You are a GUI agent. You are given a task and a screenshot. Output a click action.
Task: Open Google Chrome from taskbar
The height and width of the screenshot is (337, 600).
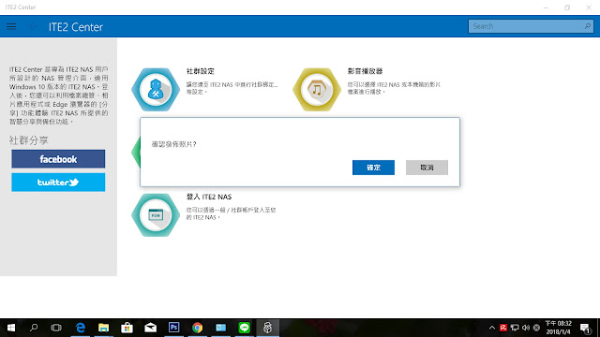pyautogui.click(x=198, y=328)
